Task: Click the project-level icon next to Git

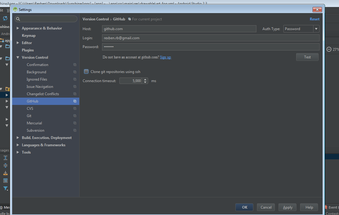Action: pyautogui.click(x=75, y=116)
